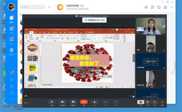
Task: Click the user profile avatar in DingTalk sidebar
Action: pos(12,7)
